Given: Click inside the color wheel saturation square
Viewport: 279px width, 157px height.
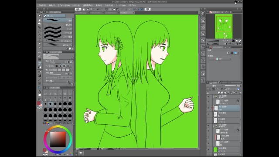Looking at the screenshot, I should click(58, 139).
